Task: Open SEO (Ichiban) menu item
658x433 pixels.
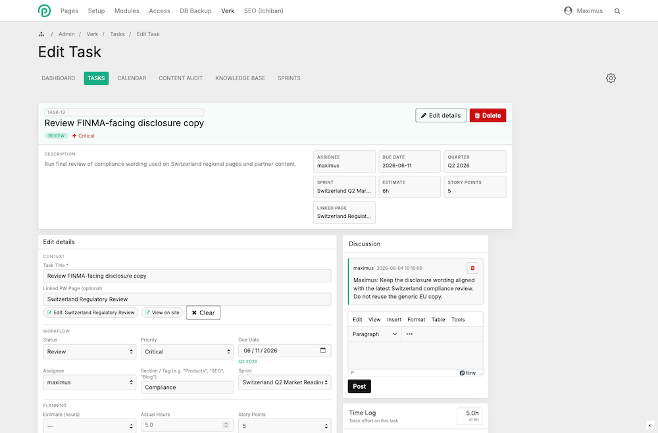Action: point(264,11)
